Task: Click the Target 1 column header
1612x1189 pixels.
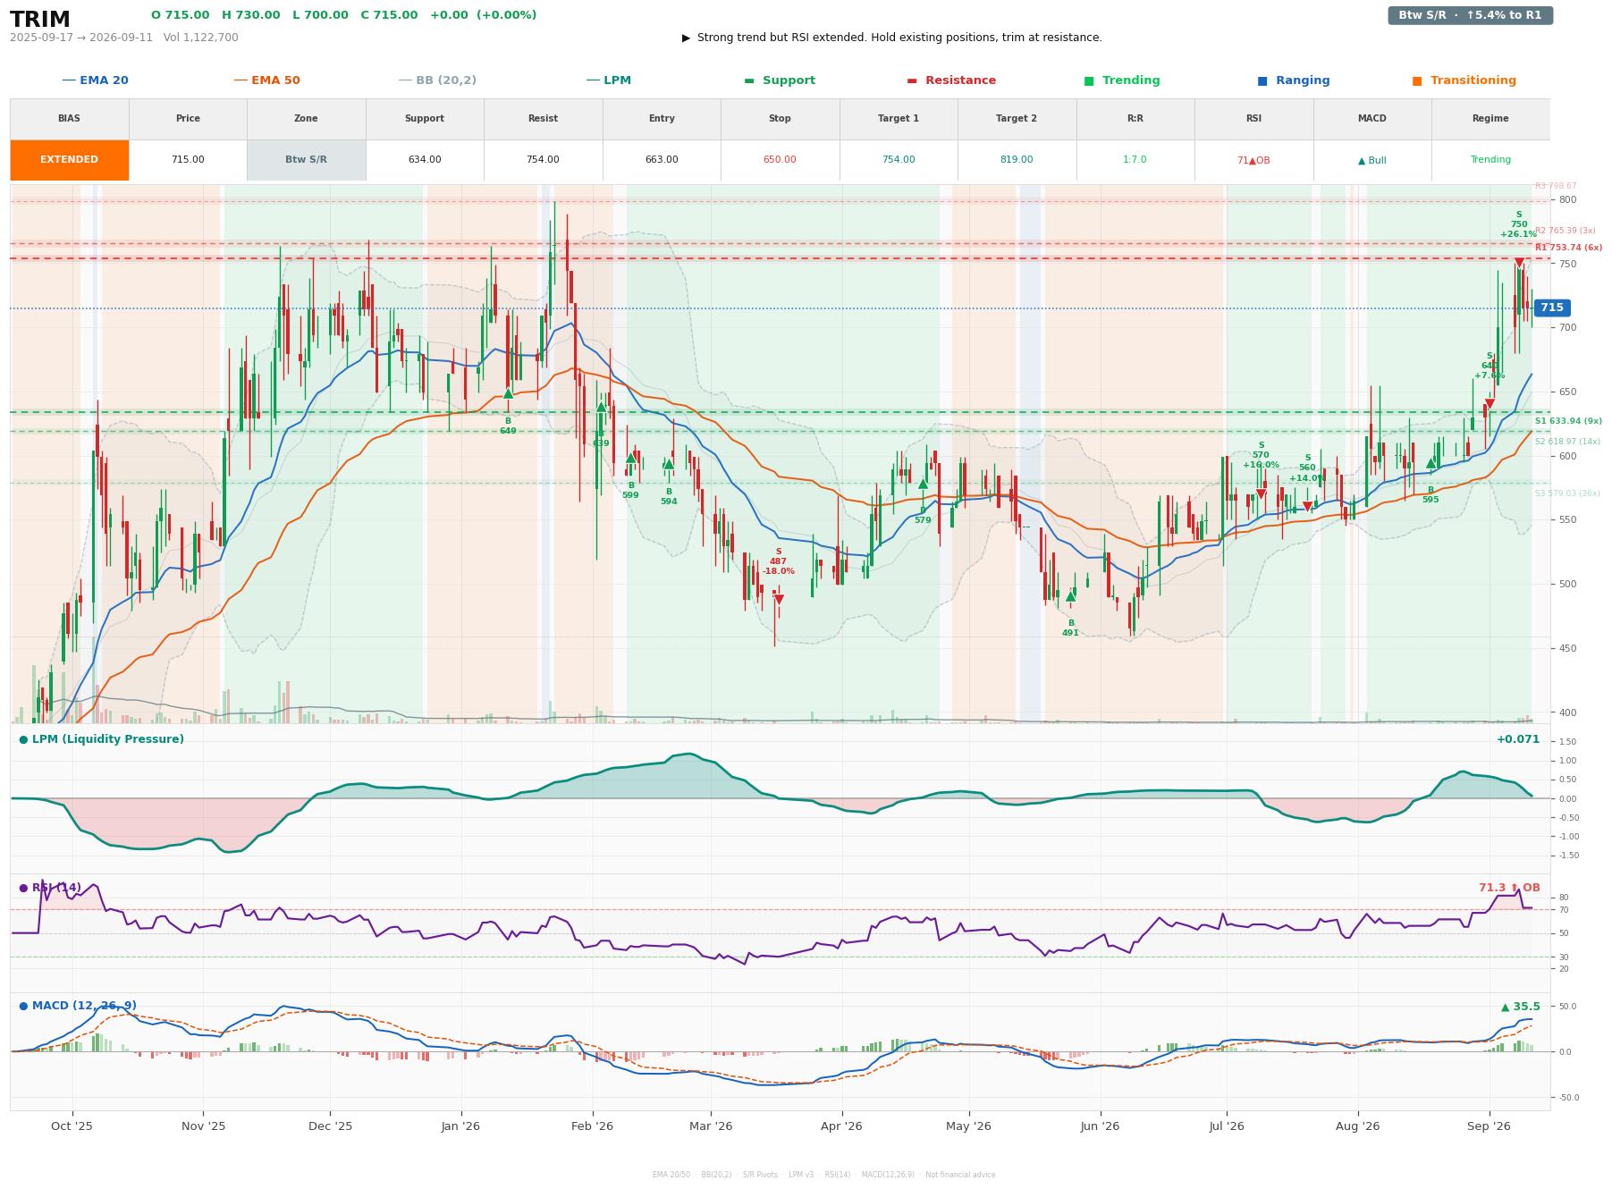Action: click(x=899, y=119)
